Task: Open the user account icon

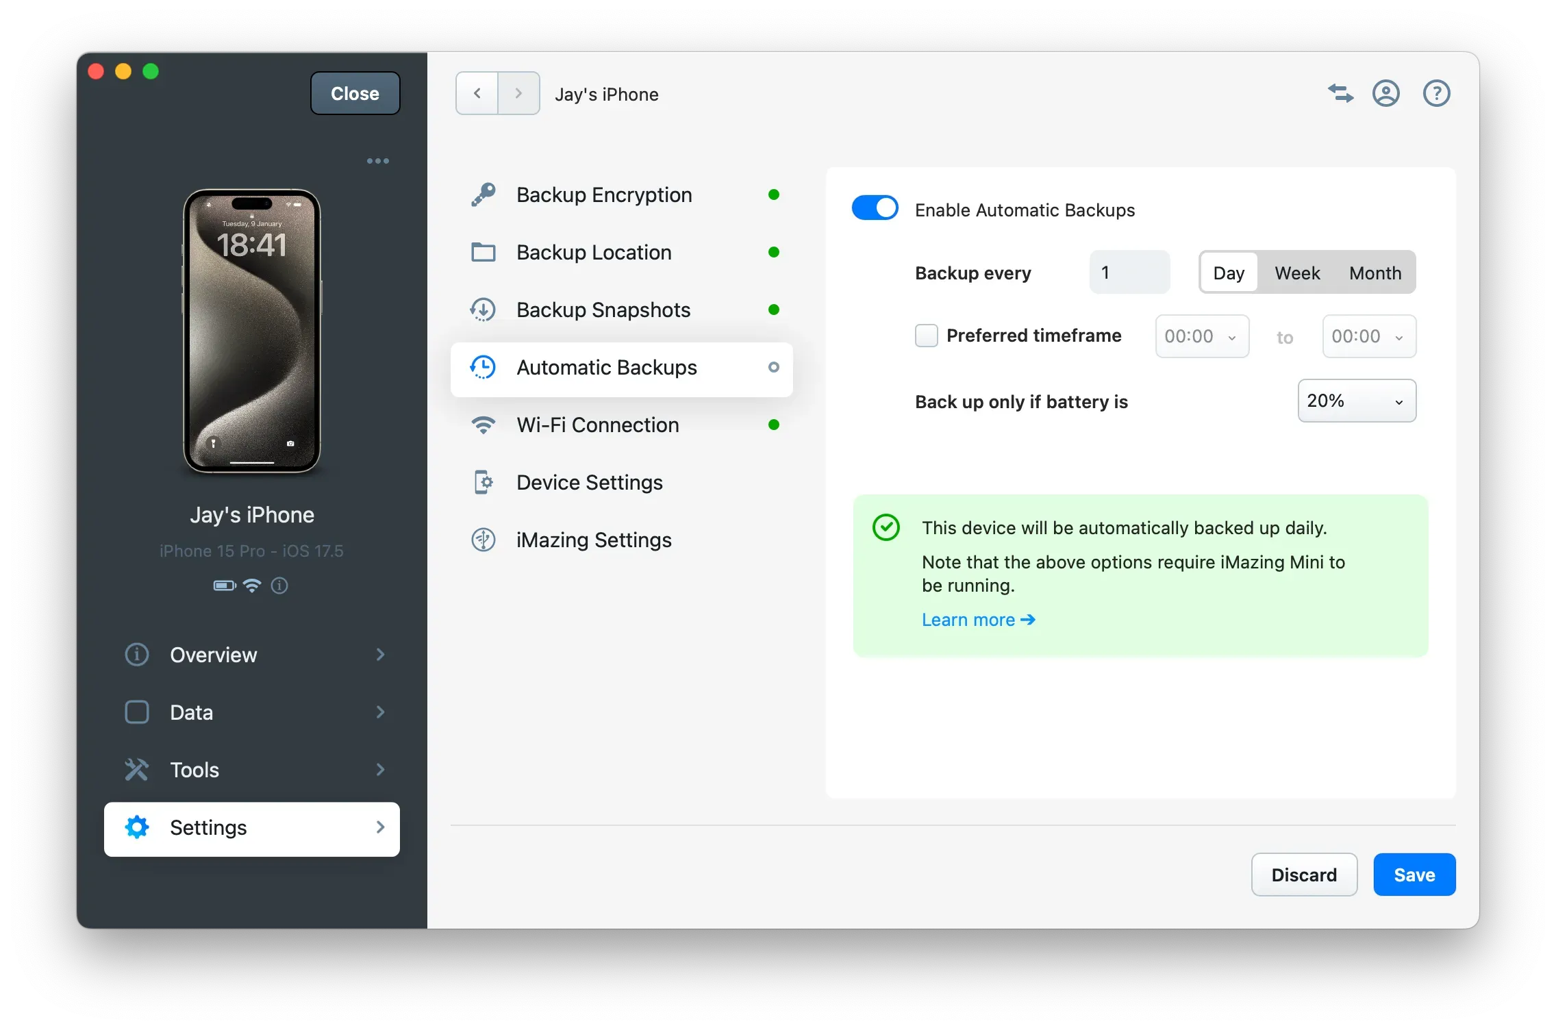Action: coord(1385,93)
